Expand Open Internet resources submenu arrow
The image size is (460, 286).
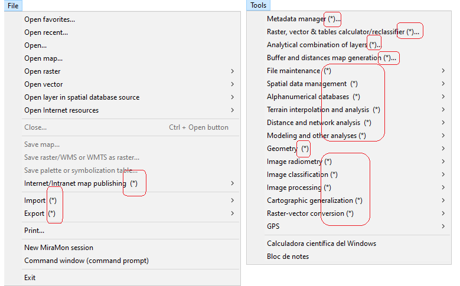point(233,110)
